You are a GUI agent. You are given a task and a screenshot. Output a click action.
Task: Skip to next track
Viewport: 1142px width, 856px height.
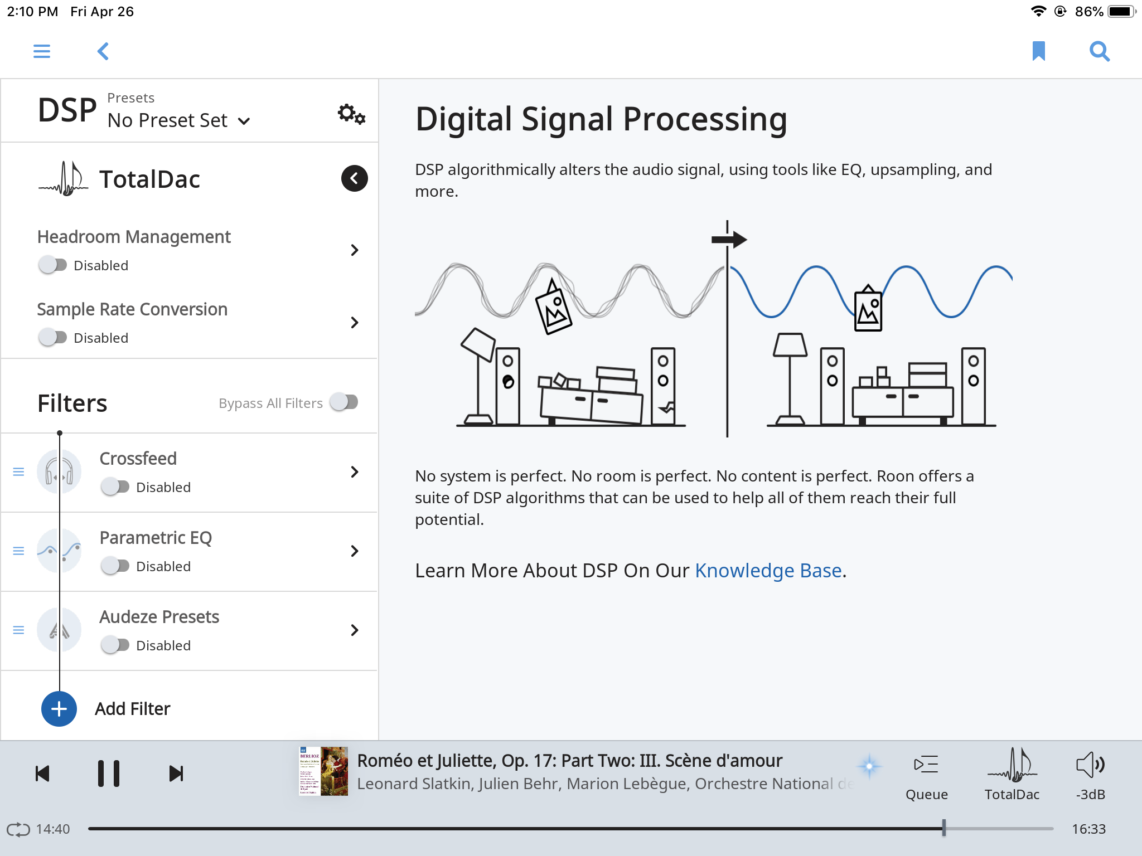(176, 774)
